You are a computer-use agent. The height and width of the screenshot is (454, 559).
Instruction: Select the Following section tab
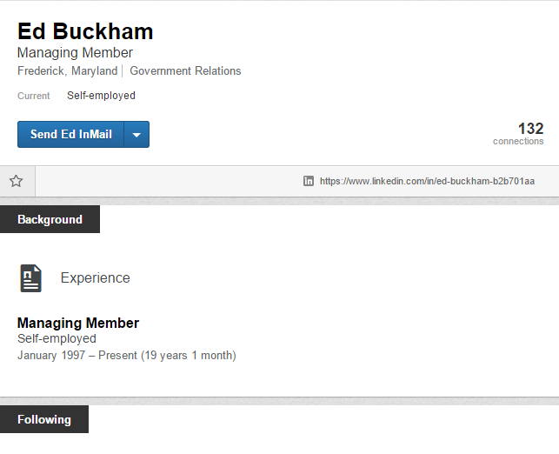[44, 419]
